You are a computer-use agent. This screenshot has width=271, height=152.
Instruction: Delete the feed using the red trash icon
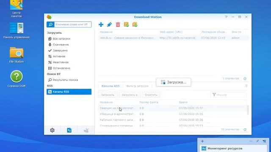click(118, 24)
